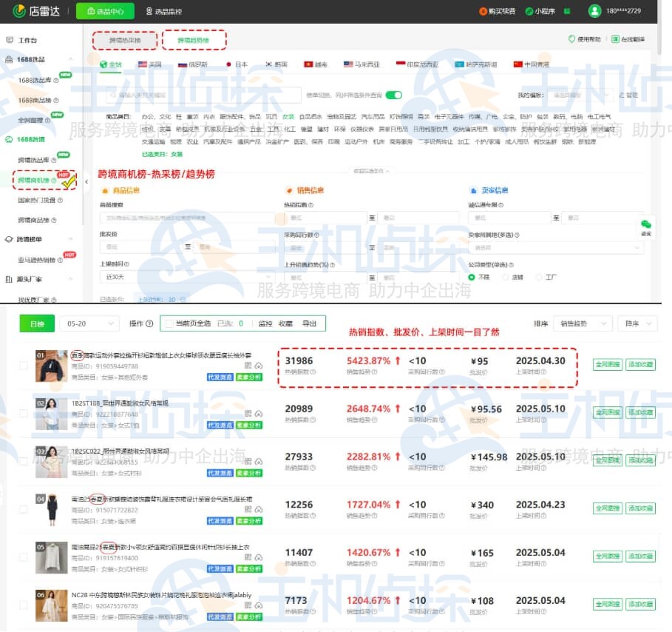Click QR code icon on first product row
Screen dimensions: 672x632
tap(248, 366)
